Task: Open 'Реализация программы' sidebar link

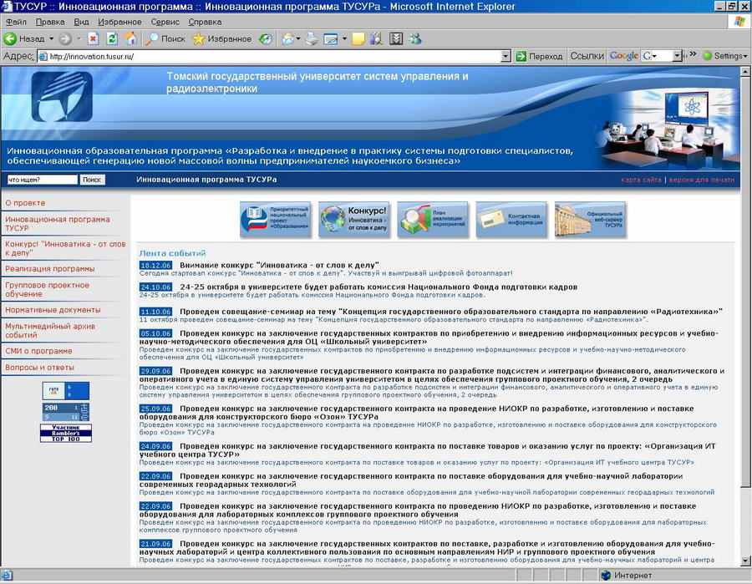Action: click(x=50, y=268)
